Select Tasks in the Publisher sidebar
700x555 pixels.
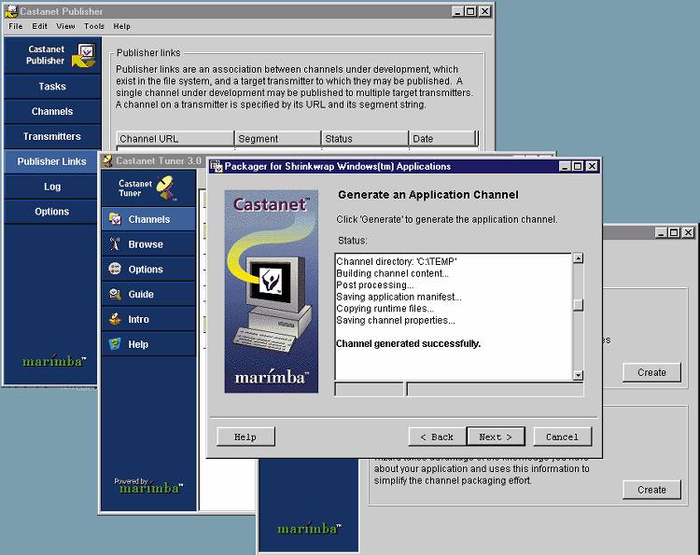(x=52, y=87)
